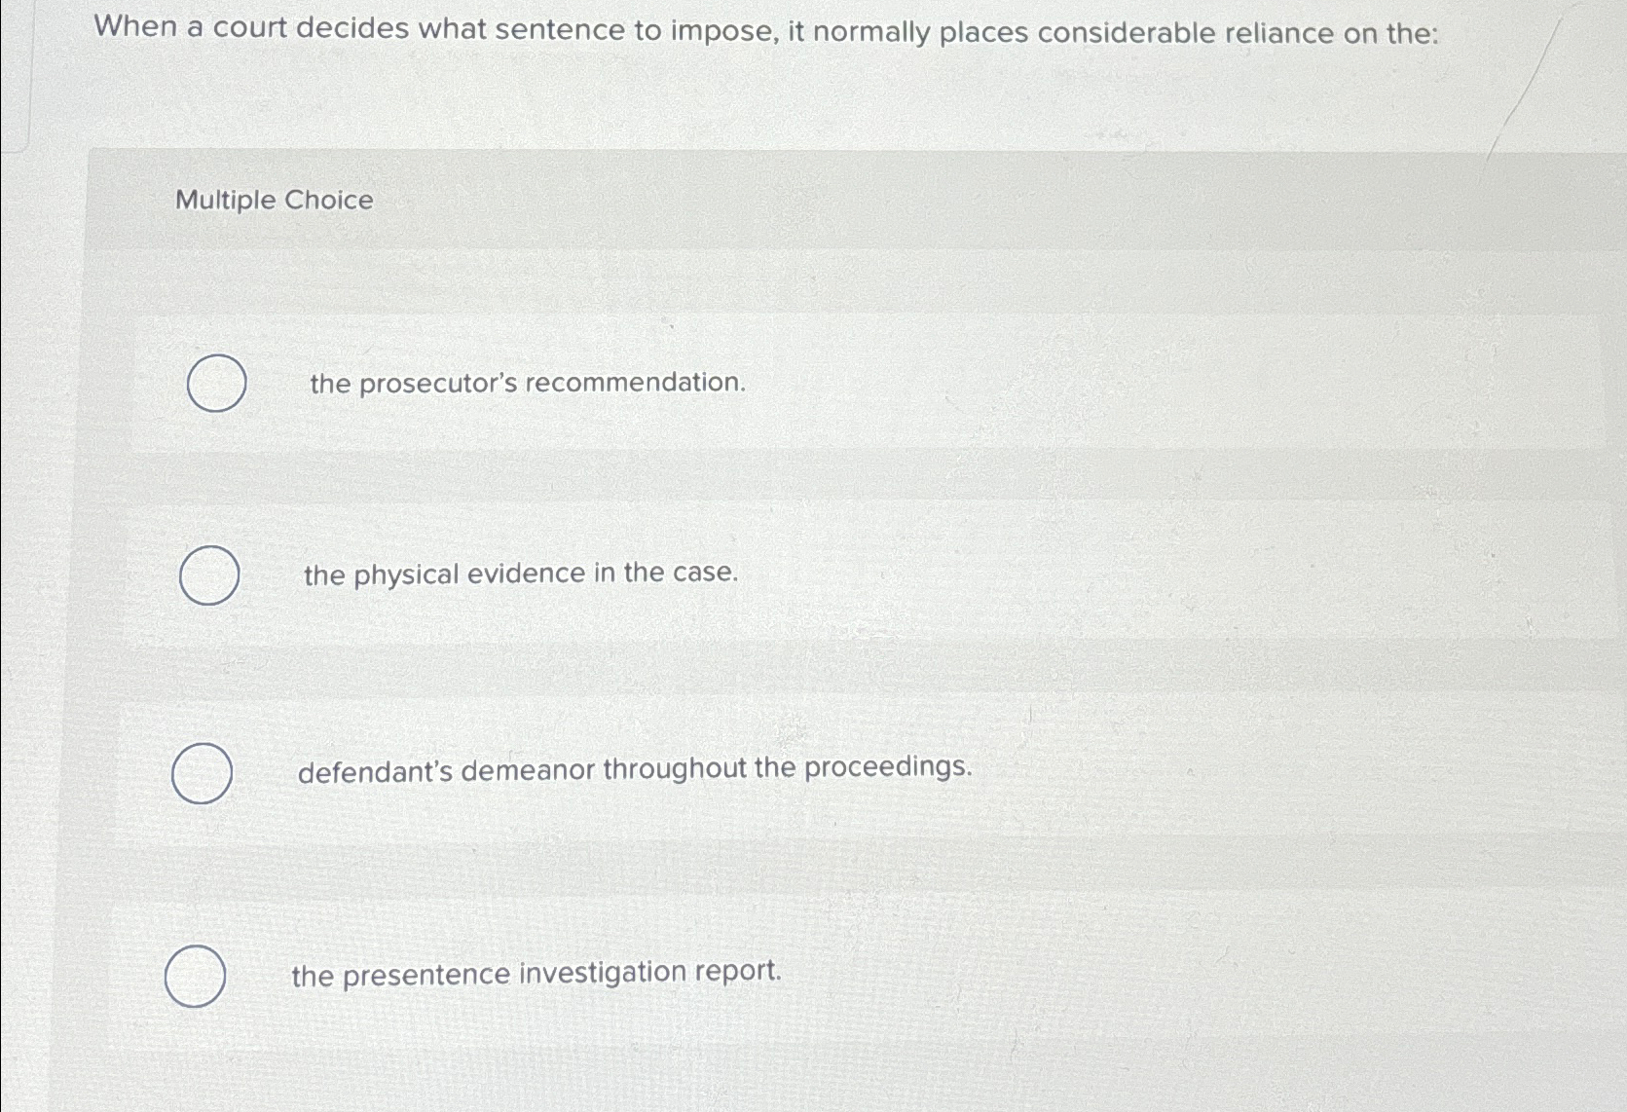The width and height of the screenshot is (1627, 1112).
Task: Select the radio button for defendant's demeanor option
Action: 202,773
